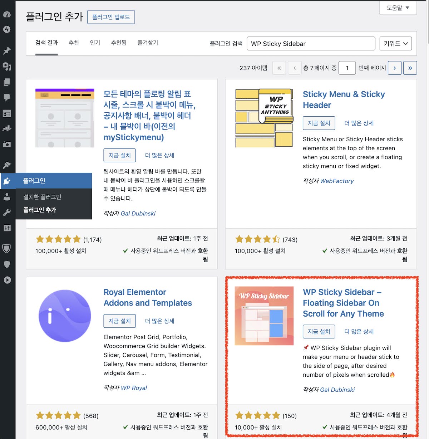This screenshot has width=429, height=439.
Task: Click the plugin search field with WP Sticky Sidebar
Action: pos(311,44)
